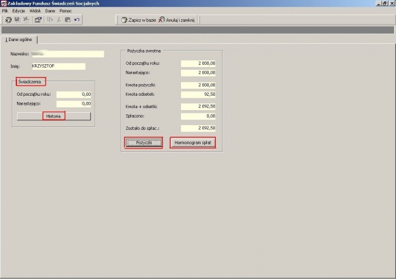Click into the Imię field with KRZYSZTOF
This screenshot has width=396, height=279.
[59, 66]
